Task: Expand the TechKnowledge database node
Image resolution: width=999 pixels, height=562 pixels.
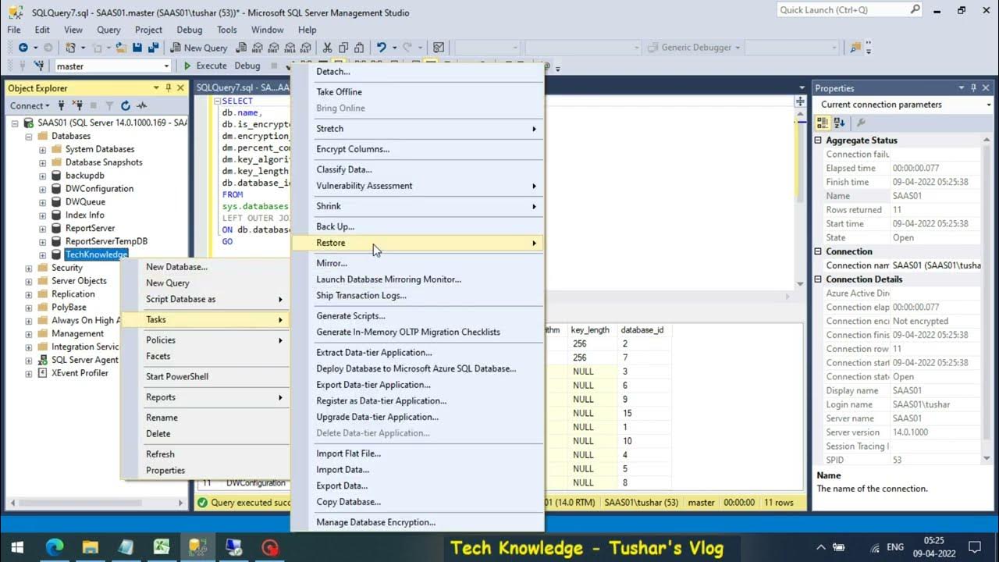Action: tap(43, 254)
